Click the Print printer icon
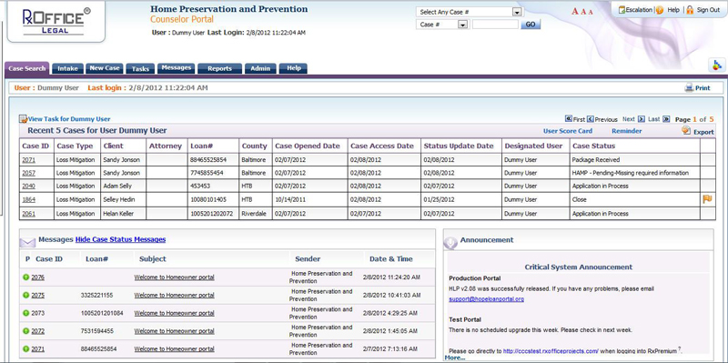Image resolution: width=728 pixels, height=363 pixels. (x=689, y=87)
